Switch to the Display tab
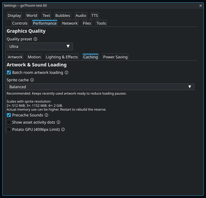 tap(14, 16)
